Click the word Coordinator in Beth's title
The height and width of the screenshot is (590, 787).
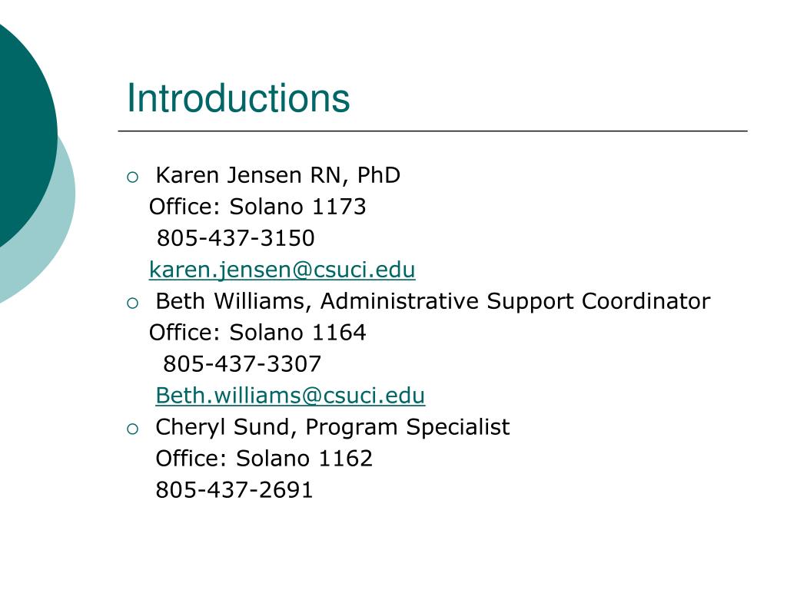[646, 301]
